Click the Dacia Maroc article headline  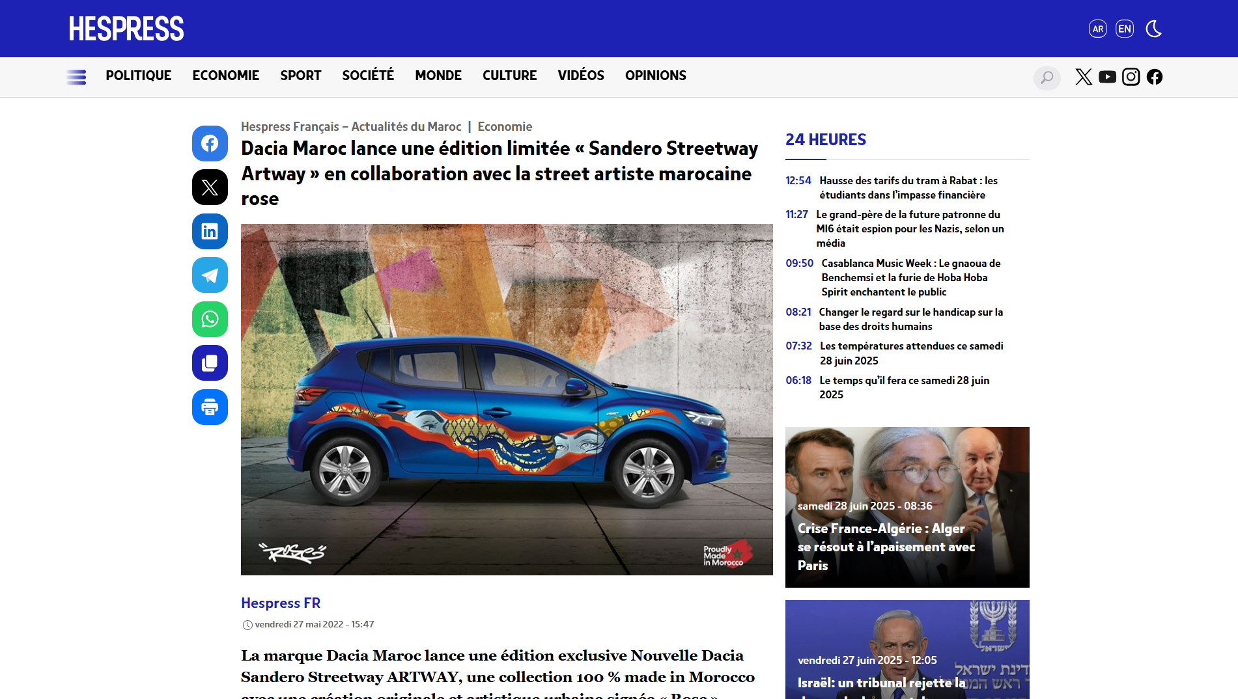pos(499,174)
